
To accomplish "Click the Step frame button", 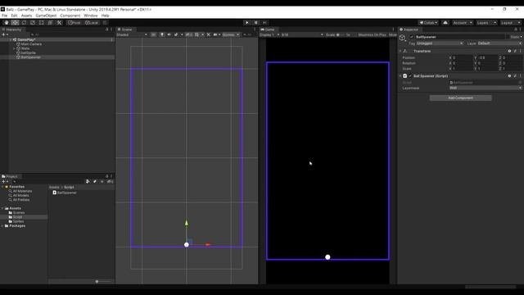I will [x=264, y=23].
